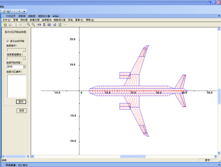This screenshot has width=221, height=167.
Task: Click the horizontal scrollbar thumb below plot
Action: [x=133, y=156]
